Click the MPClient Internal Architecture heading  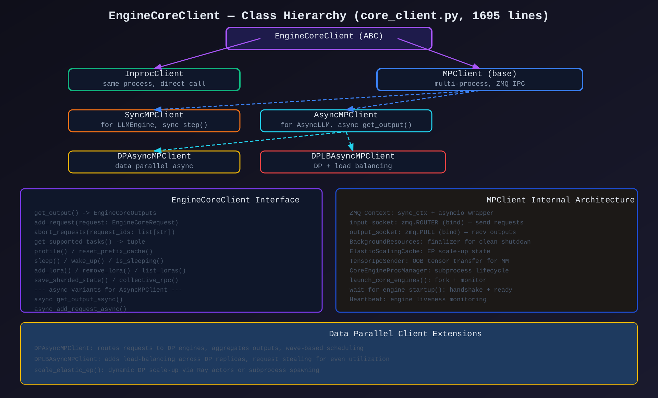tap(560, 200)
